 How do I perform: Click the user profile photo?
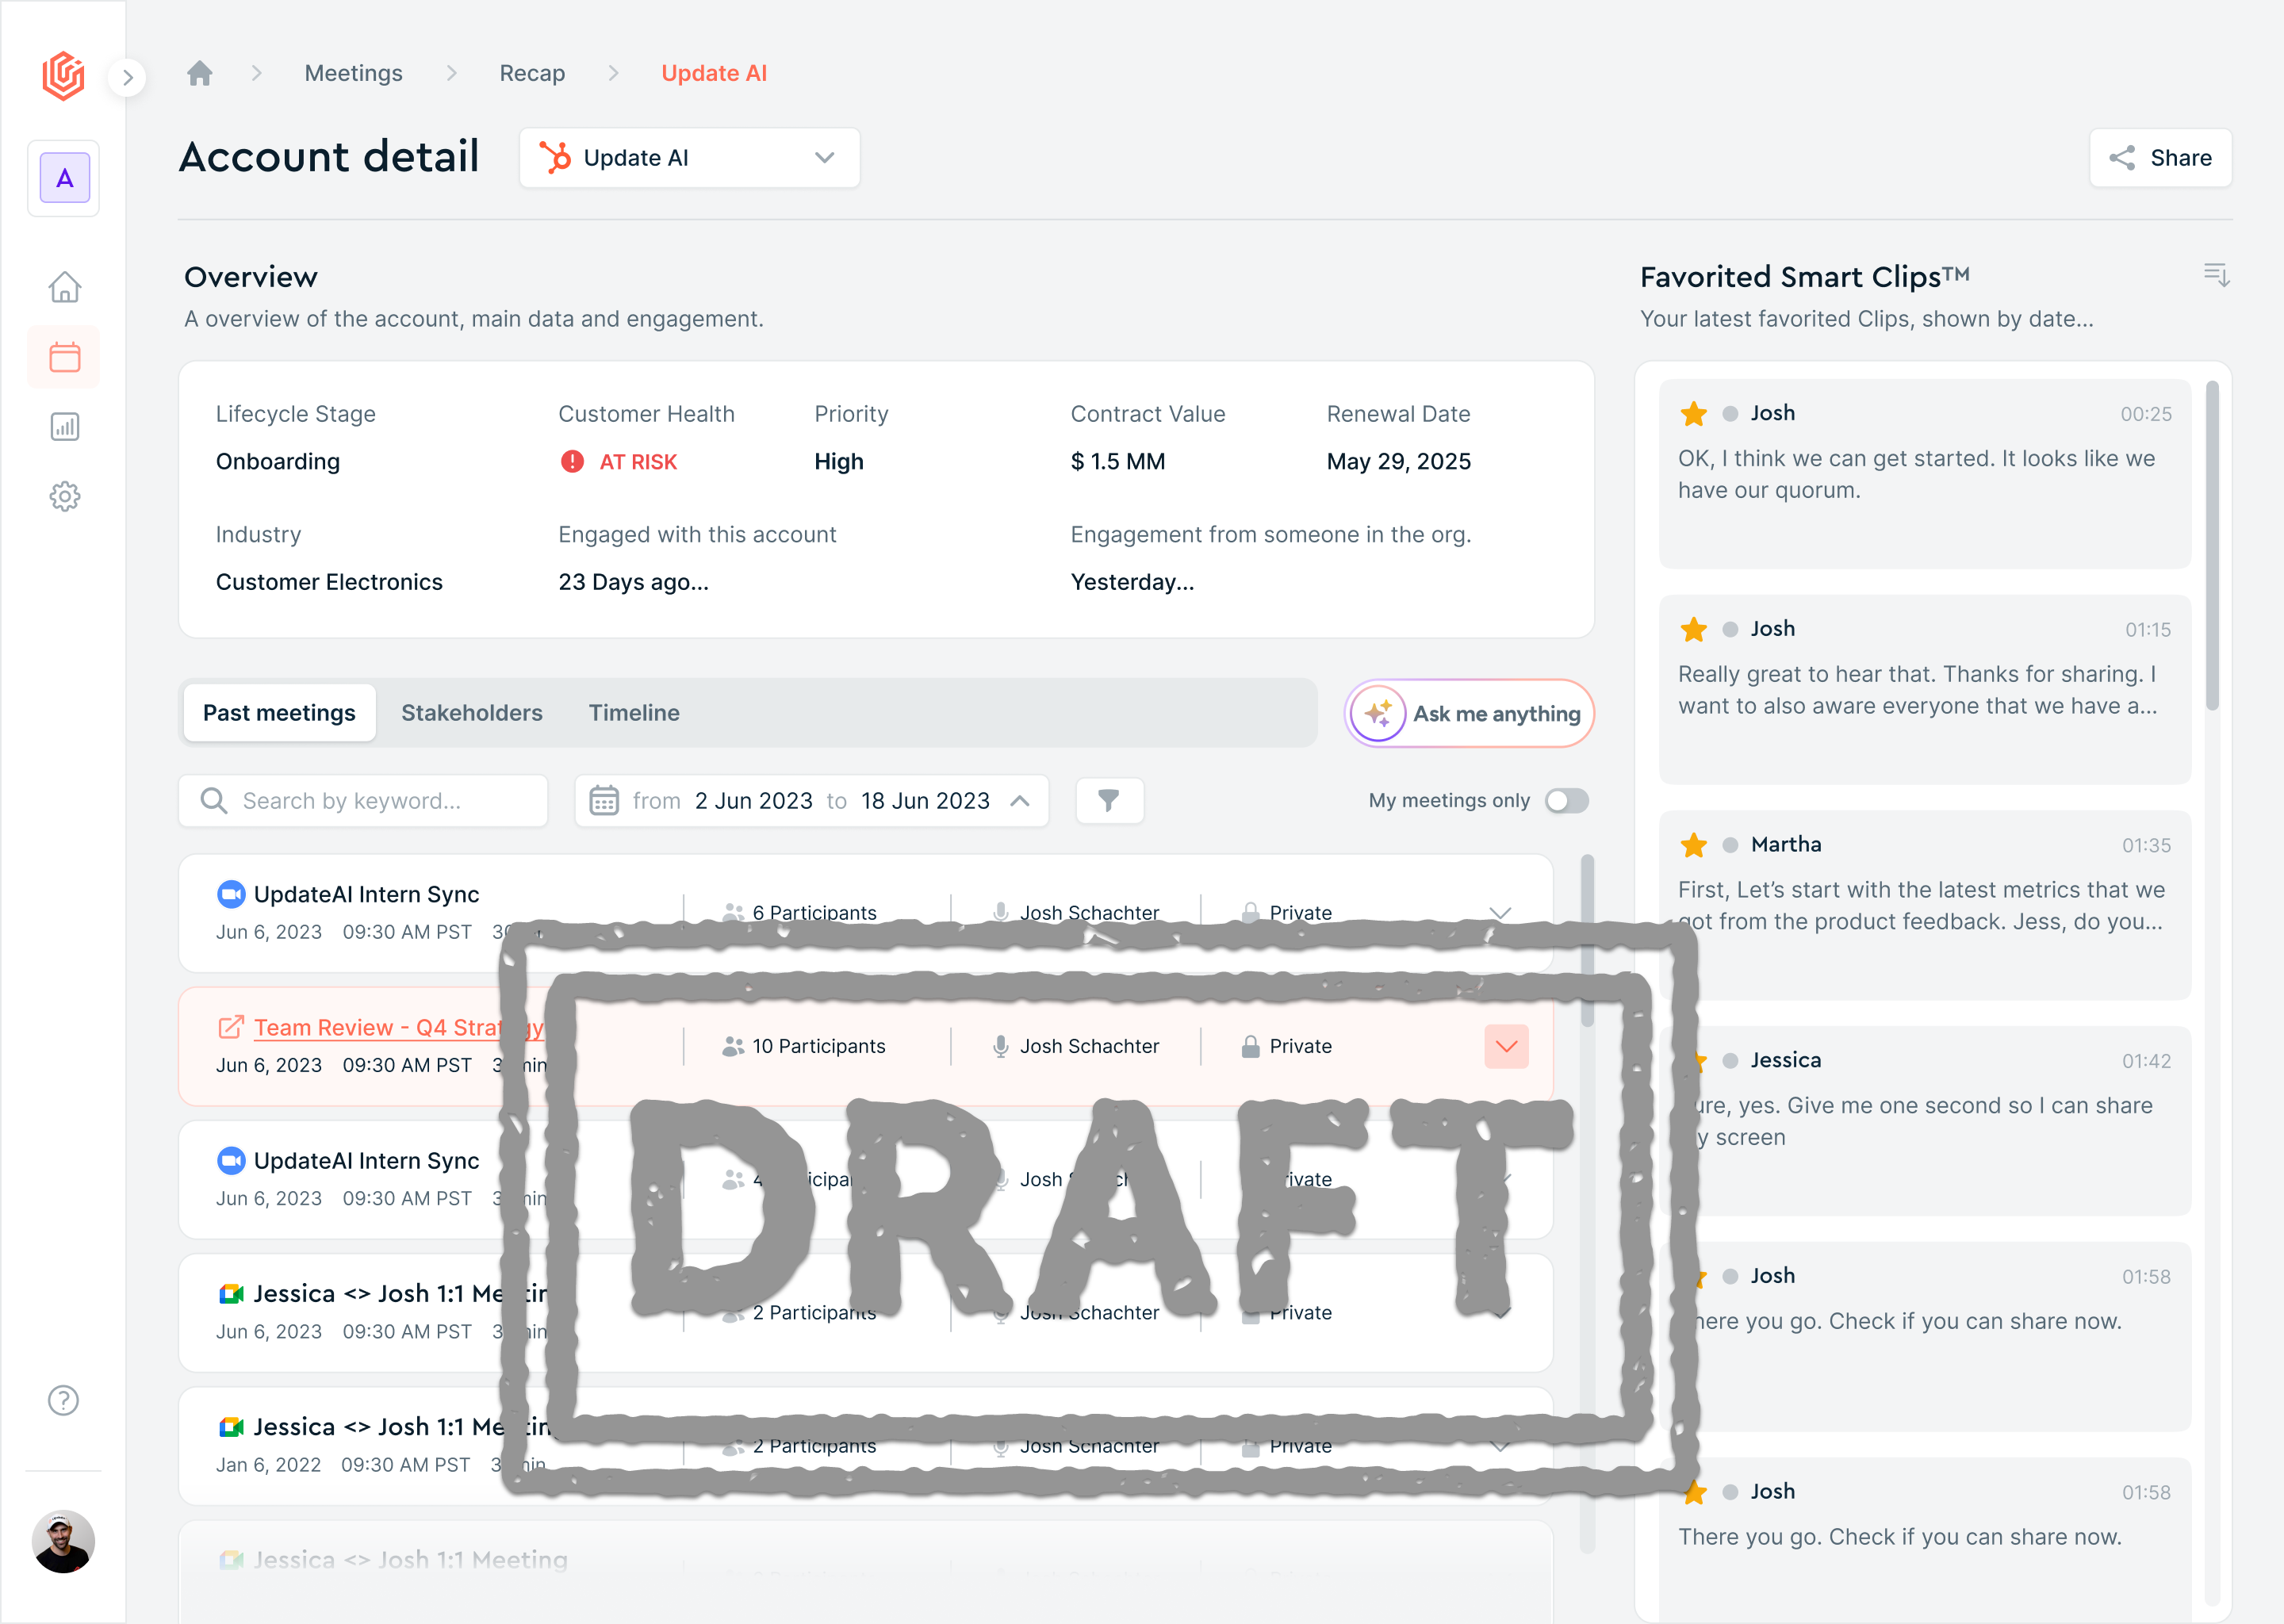pyautogui.click(x=63, y=1541)
